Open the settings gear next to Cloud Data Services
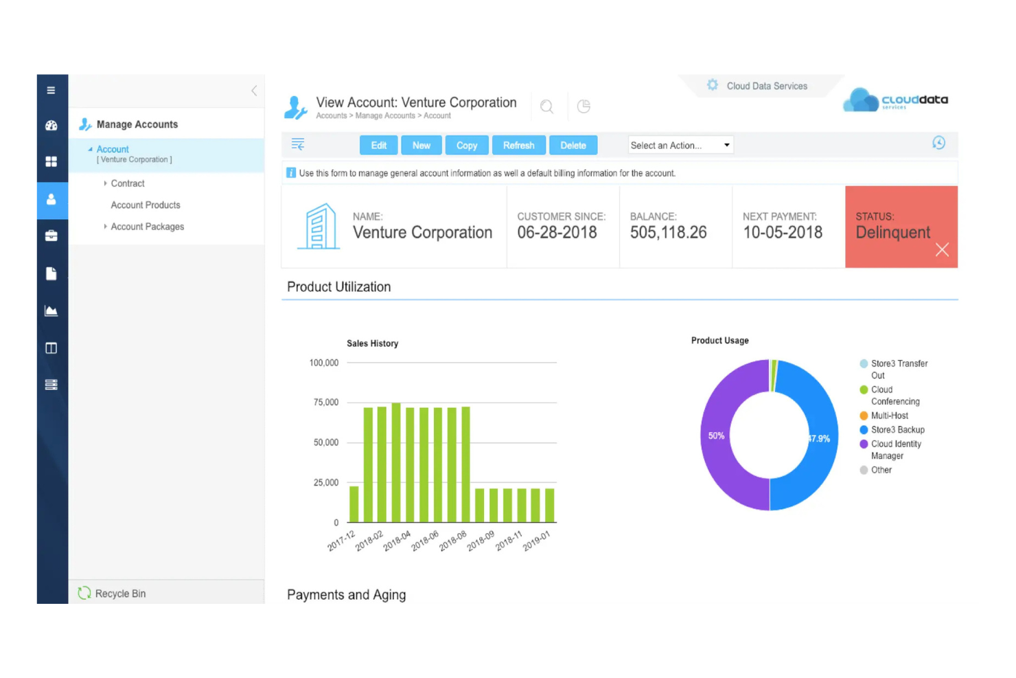Viewport: 1016px width, 678px height. (x=712, y=85)
